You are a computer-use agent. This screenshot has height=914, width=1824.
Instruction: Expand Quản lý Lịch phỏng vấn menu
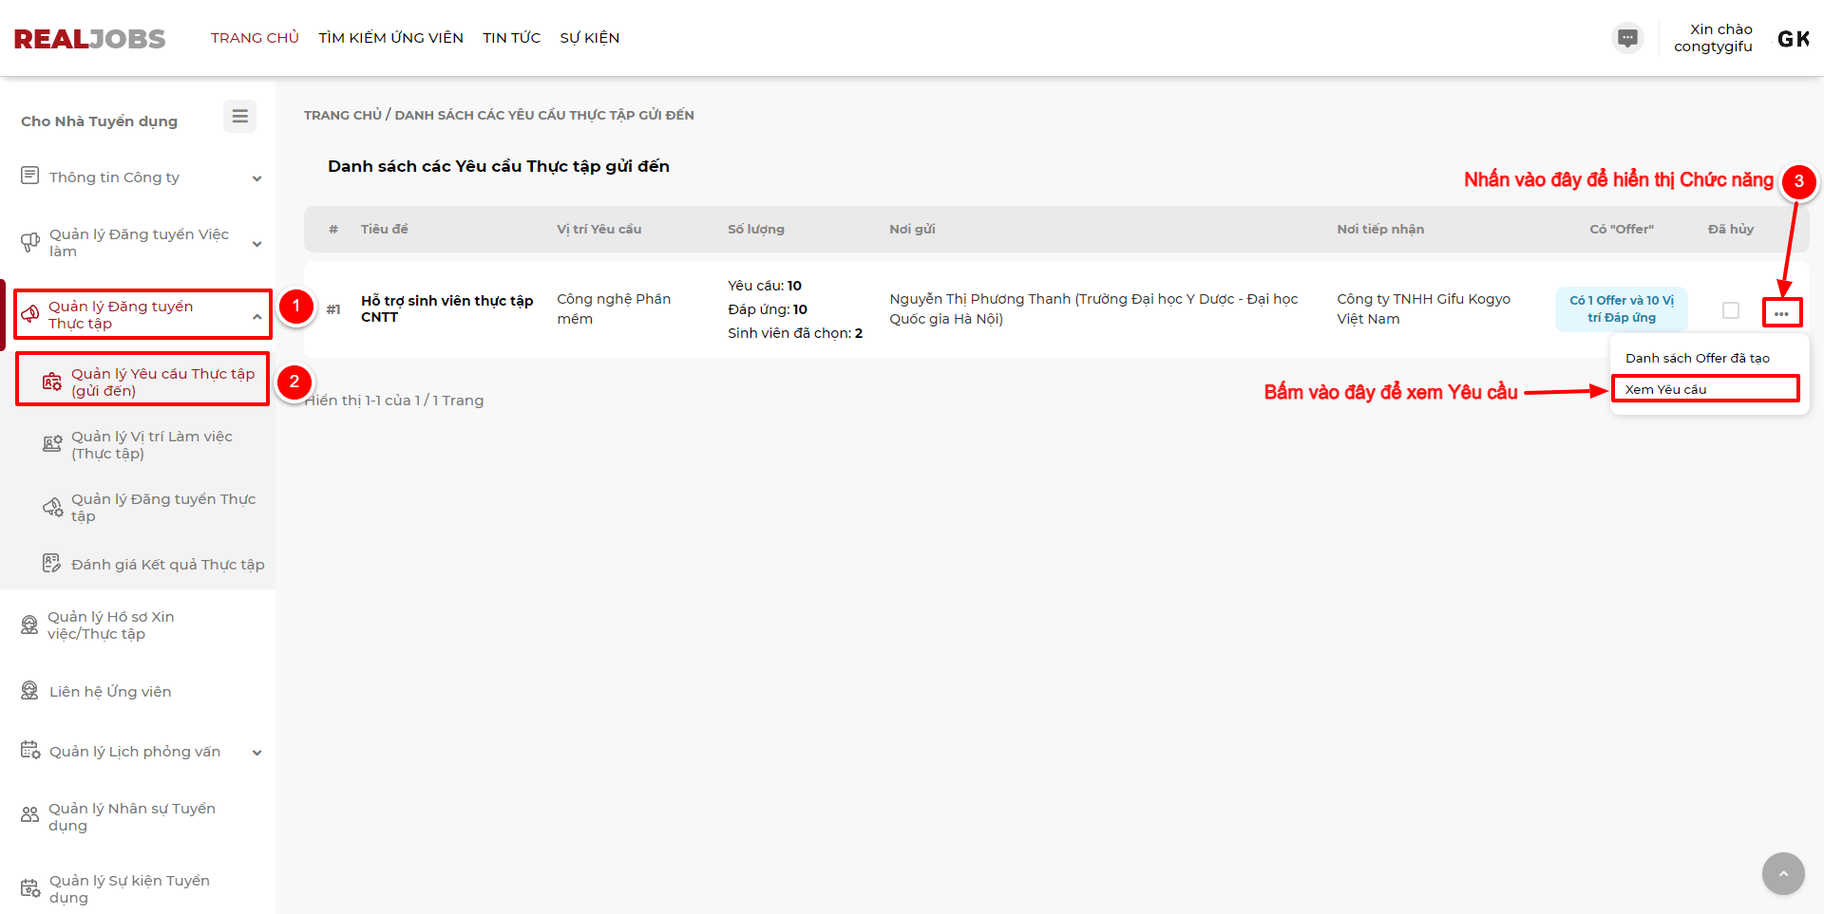click(140, 752)
